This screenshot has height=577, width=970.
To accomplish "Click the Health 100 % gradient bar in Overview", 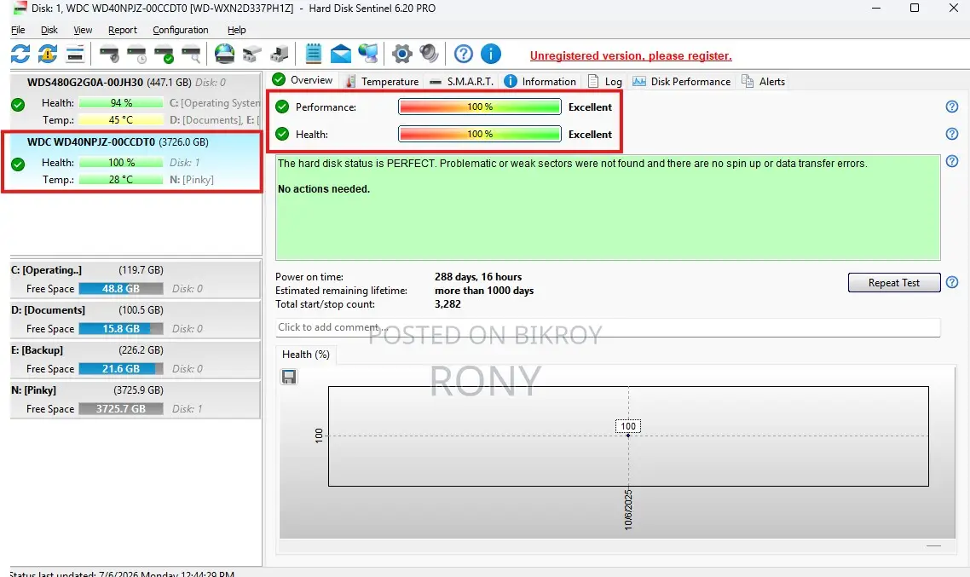I will pyautogui.click(x=479, y=134).
